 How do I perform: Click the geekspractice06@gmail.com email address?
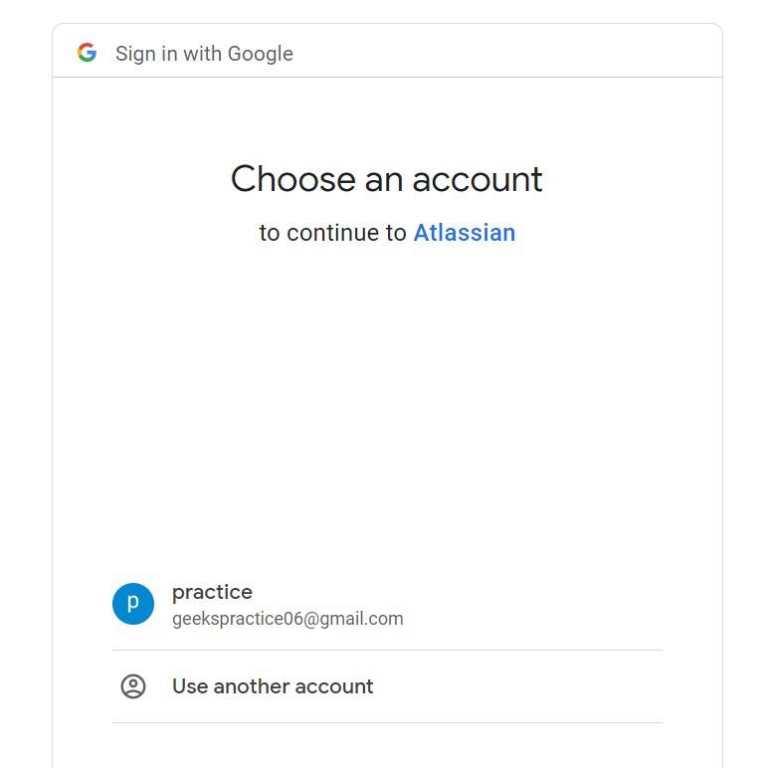(x=288, y=619)
